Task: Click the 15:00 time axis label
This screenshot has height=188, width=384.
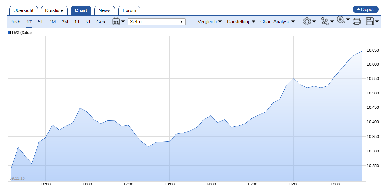Action: (252, 184)
